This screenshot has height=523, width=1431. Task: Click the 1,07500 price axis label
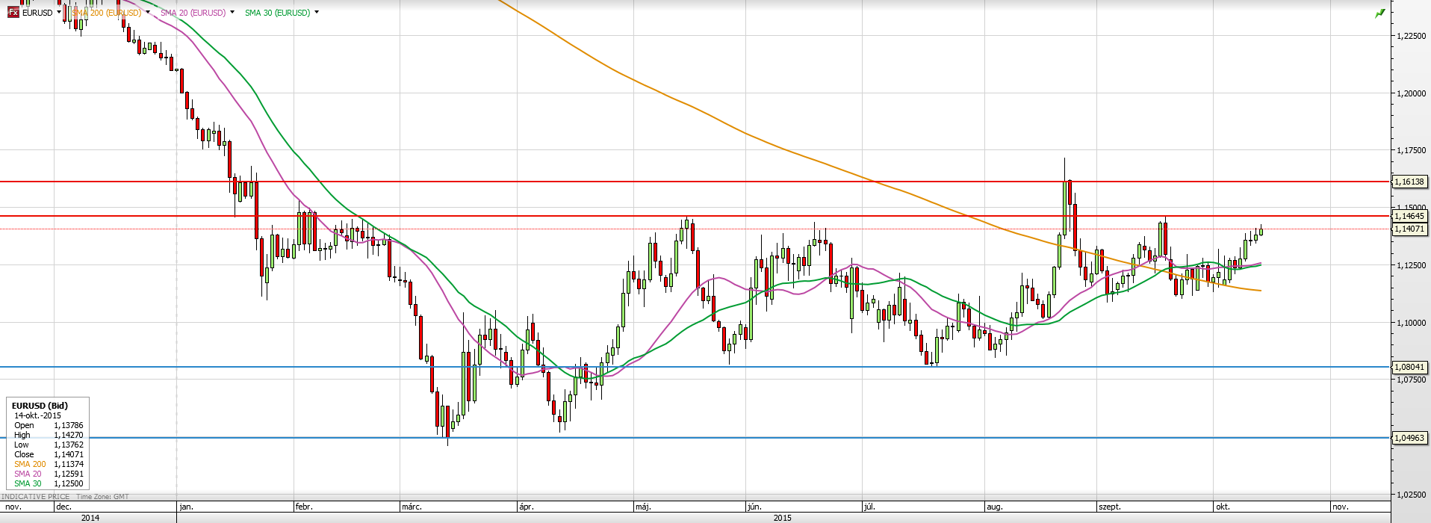pos(1411,380)
